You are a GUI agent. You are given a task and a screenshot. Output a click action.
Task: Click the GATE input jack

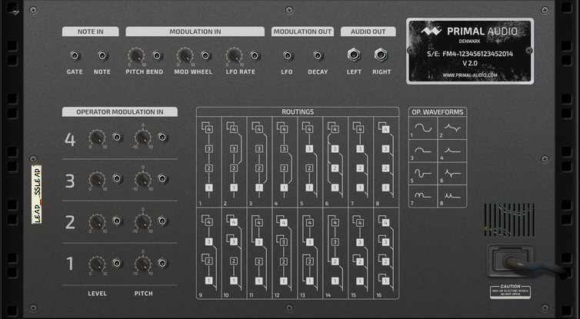(75, 56)
